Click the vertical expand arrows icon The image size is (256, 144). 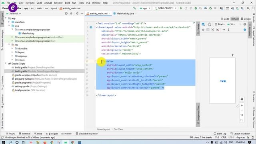click(228, 30)
